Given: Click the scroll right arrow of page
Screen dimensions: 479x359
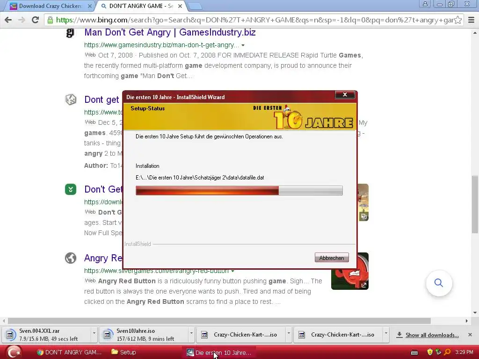Looking at the screenshot, I should [466, 321].
